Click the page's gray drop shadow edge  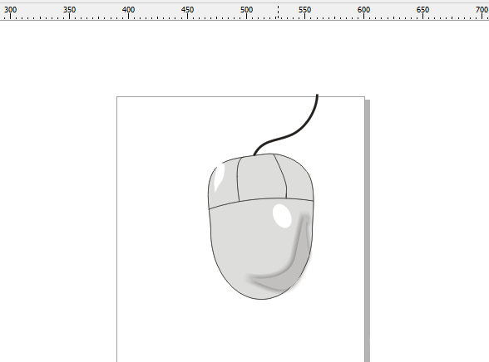coord(368,230)
